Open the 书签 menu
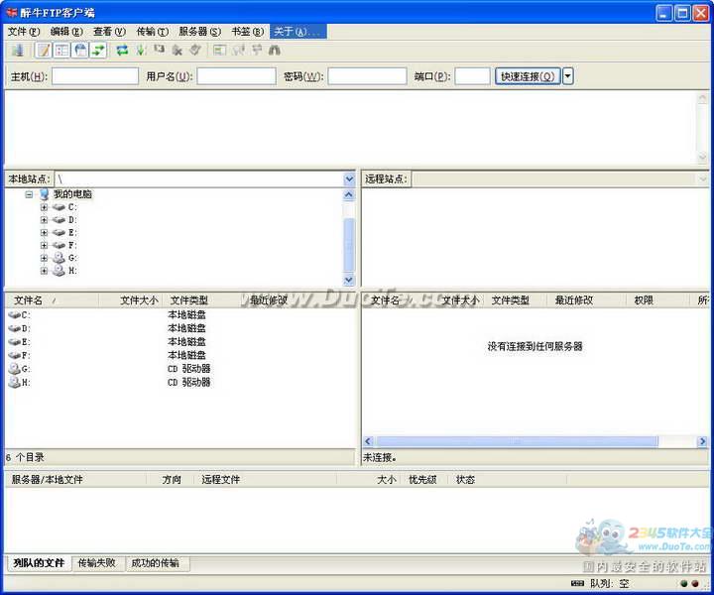The height and width of the screenshot is (595, 714). pyautogui.click(x=247, y=32)
